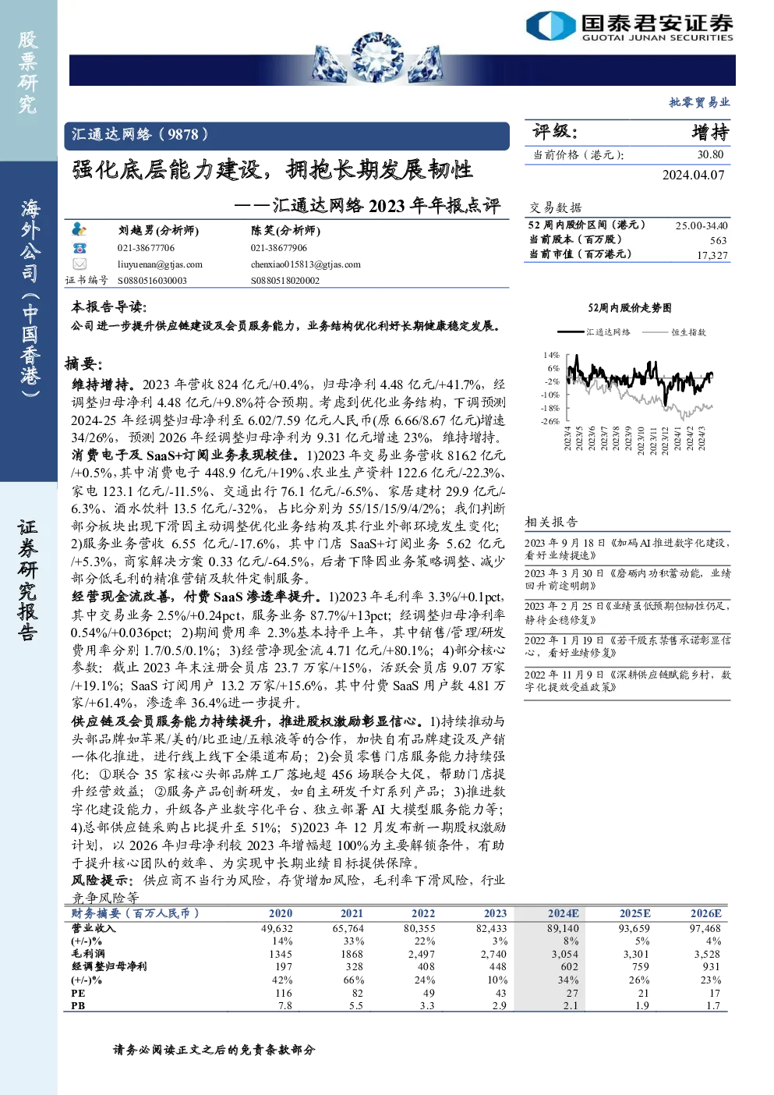Click analyst name 陈笑(分析师)
This screenshot has height=1095, width=774.
(285, 230)
